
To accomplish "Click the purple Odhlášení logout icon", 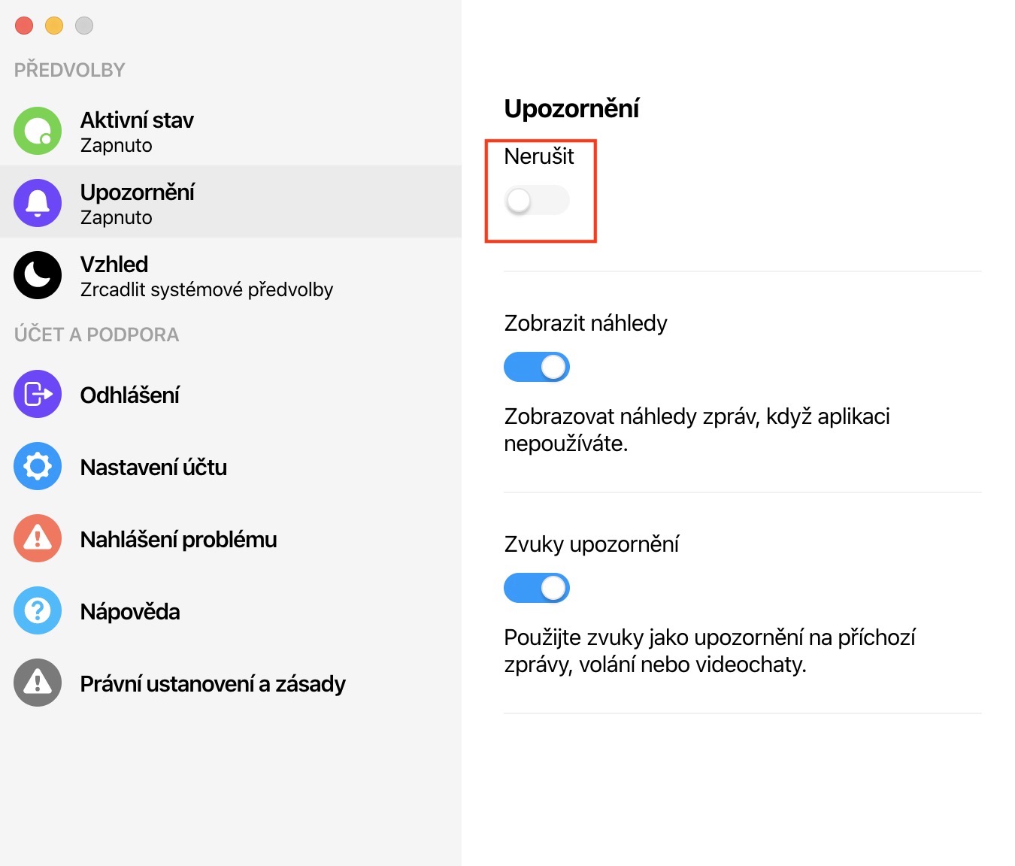I will point(38,394).
